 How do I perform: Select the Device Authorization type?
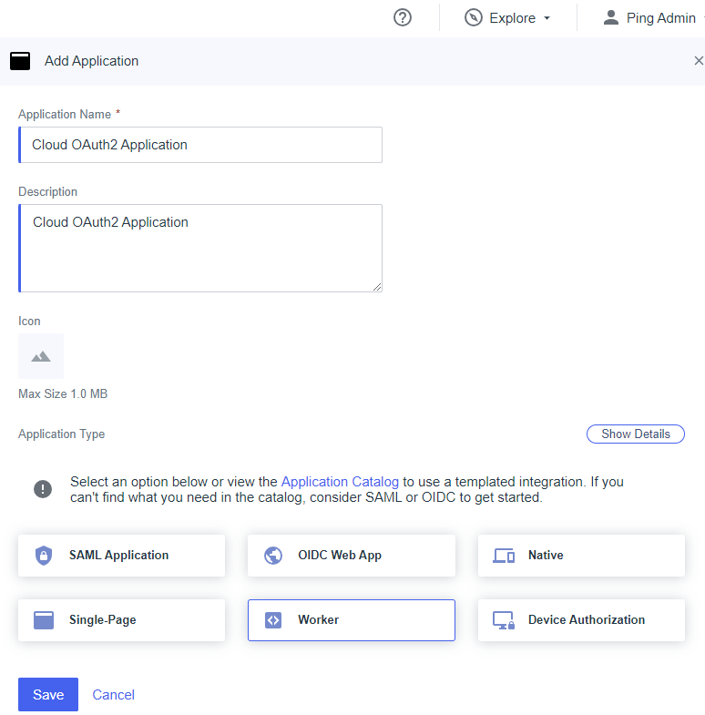coord(581,620)
